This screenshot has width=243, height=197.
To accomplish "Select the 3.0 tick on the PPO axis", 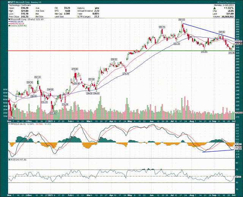I will coord(237,125).
